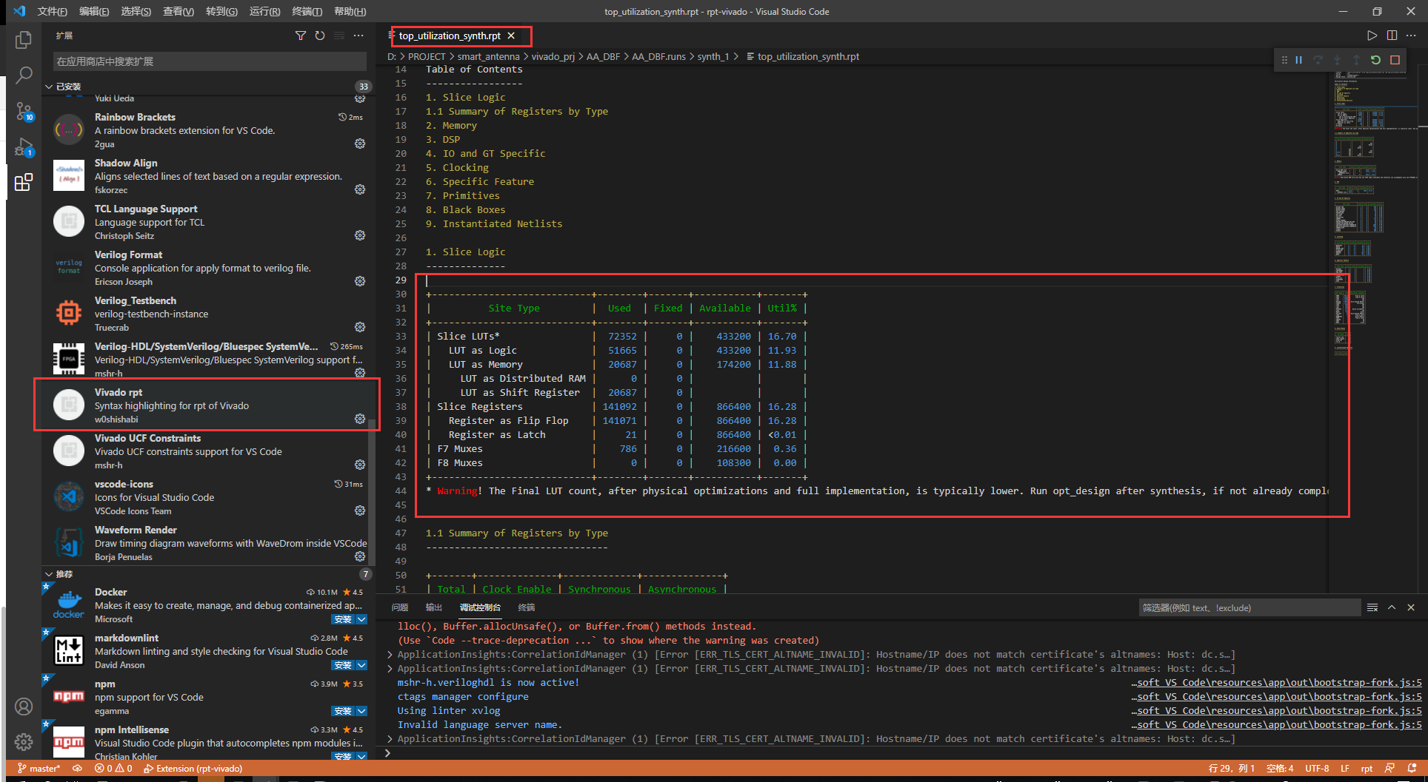Expand the third ApplicationInsights error console entry
Image resolution: width=1428 pixels, height=782 pixels.
pos(390,739)
